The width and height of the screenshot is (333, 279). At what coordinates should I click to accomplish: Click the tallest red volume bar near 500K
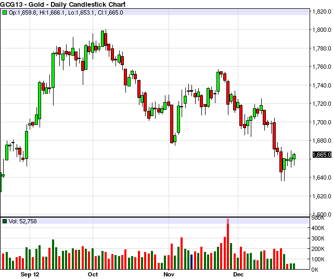[x=228, y=244]
